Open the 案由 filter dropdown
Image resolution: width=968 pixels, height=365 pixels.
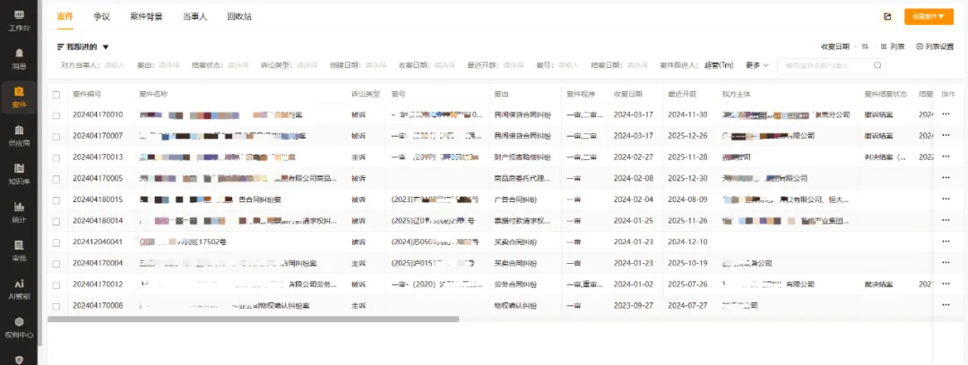[x=169, y=64]
